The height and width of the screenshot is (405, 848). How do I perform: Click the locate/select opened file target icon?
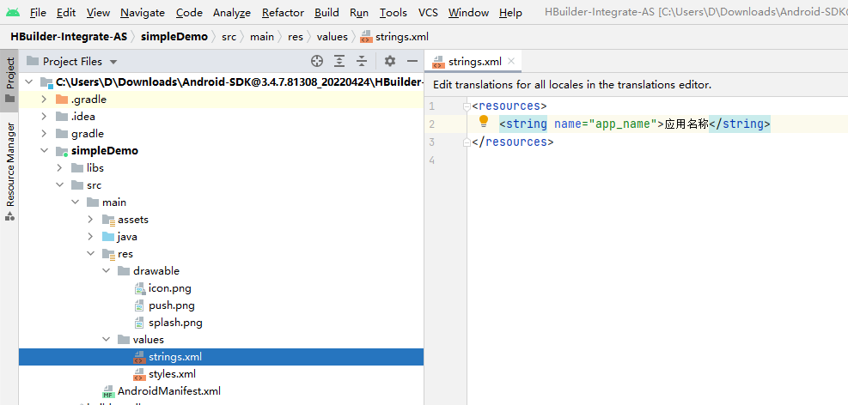coord(317,61)
